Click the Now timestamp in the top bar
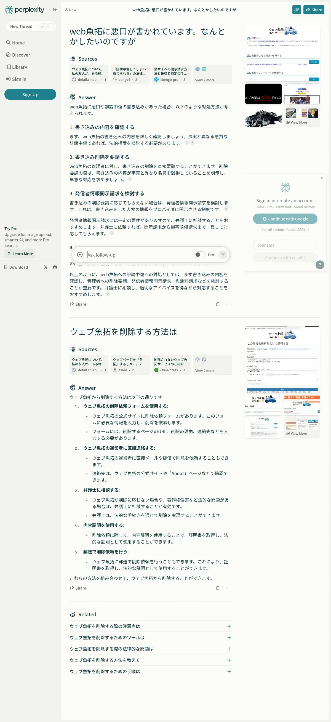 coord(71,10)
